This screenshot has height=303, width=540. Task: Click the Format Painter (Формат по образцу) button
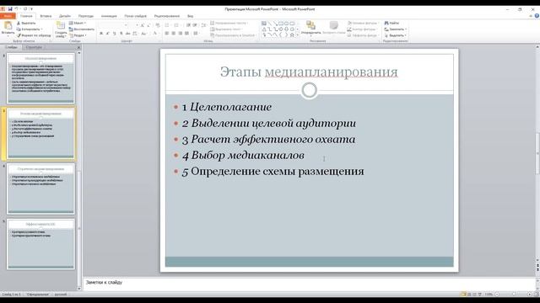[34, 35]
